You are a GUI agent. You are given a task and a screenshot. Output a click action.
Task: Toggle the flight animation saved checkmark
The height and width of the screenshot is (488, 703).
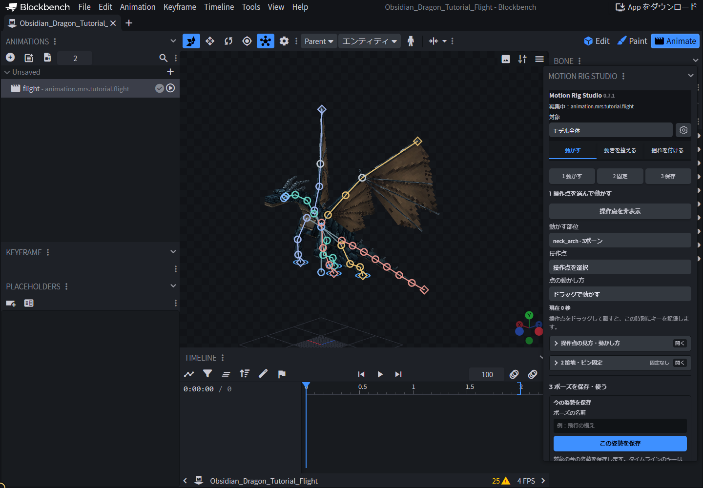(160, 88)
